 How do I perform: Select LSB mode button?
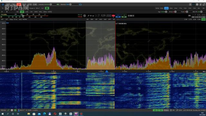pos(22,12)
